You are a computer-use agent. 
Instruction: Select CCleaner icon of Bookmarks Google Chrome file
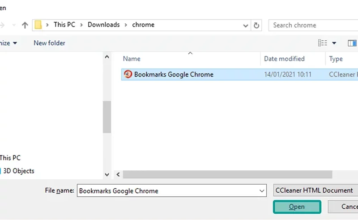[128, 74]
